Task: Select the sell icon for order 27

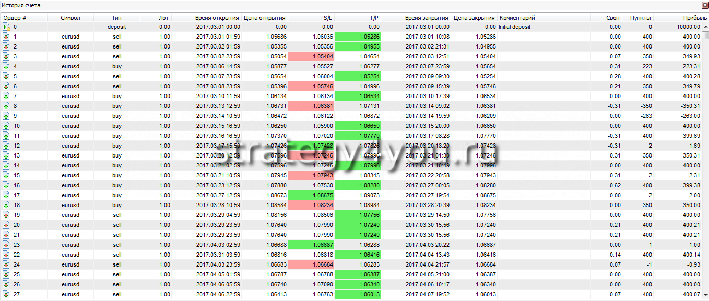Action: point(7,295)
